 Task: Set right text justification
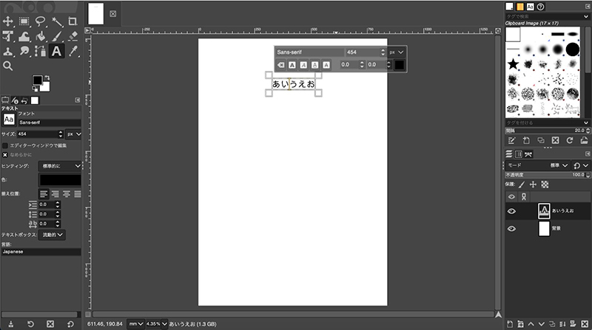55,194
